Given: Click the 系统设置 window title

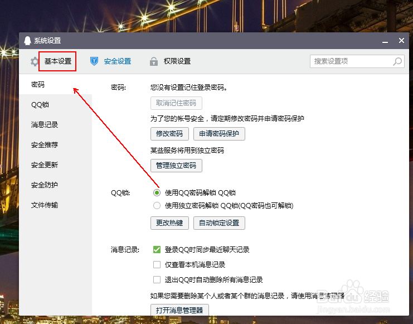Looking at the screenshot, I should click(47, 41).
